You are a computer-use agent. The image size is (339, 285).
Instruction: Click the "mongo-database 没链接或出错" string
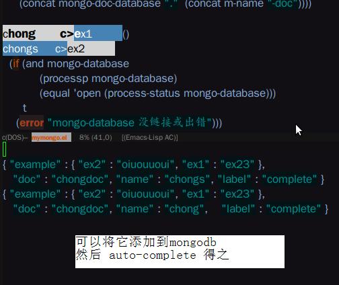(129, 122)
